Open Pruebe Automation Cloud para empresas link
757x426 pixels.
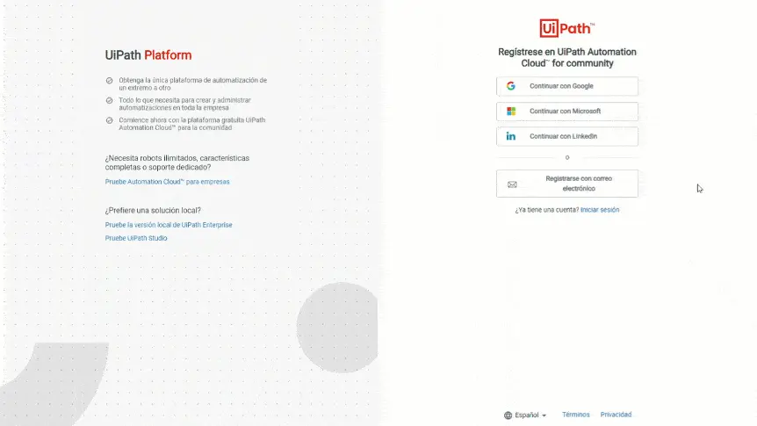(x=167, y=182)
